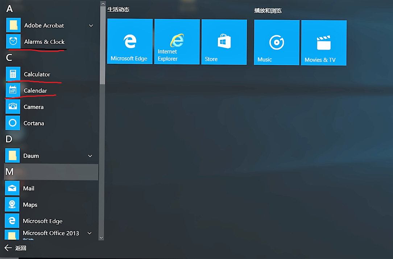Click the Alarms & Clock icon
393x259 pixels.
point(13,41)
